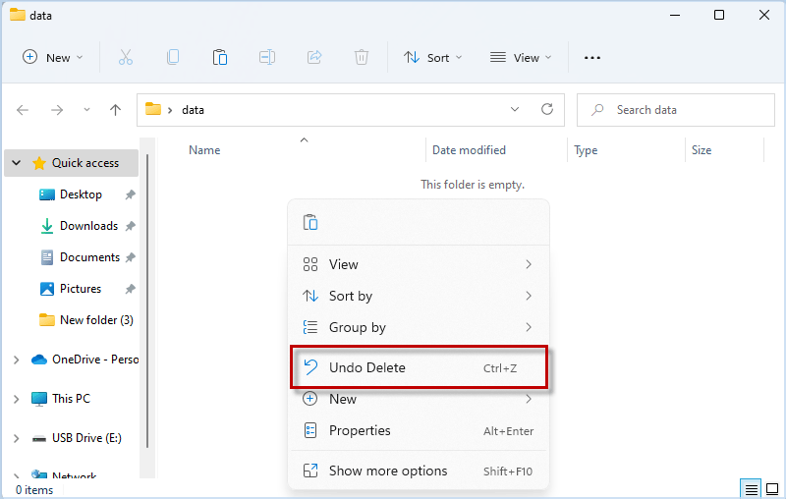The height and width of the screenshot is (499, 786).
Task: Go up one folder level
Action: 115,110
